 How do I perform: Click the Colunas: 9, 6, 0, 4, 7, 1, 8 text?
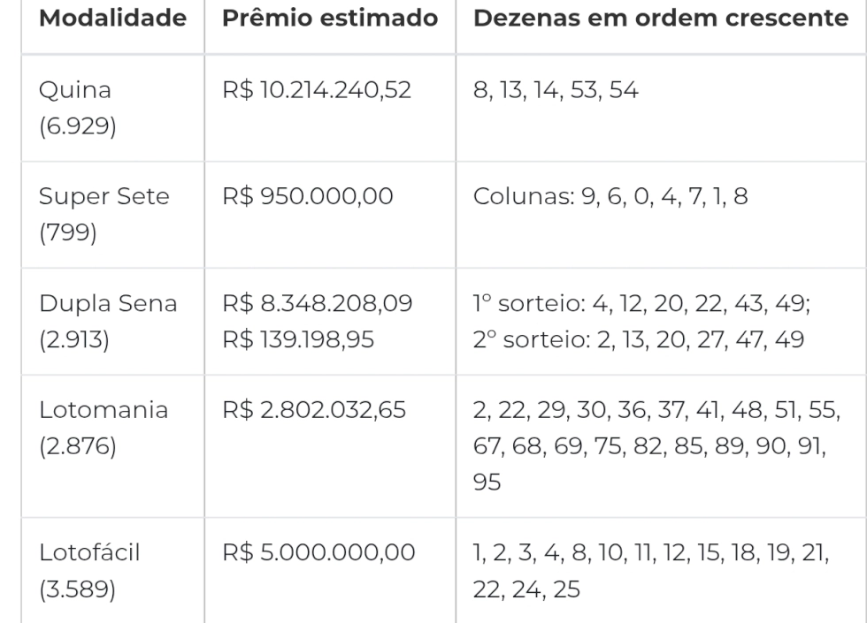click(x=610, y=196)
